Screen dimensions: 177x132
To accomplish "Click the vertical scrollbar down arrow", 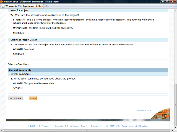I will pyautogui.click(x=176, y=128).
